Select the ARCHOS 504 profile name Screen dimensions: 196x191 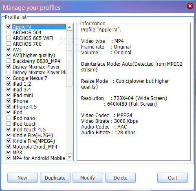[x=27, y=33]
